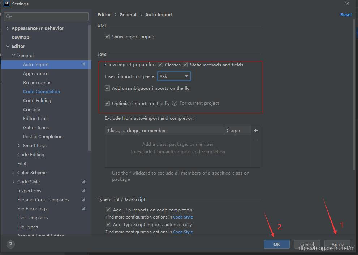This screenshot has width=358, height=255.
Task: Click the plus icon to add exclusion
Action: (256, 130)
